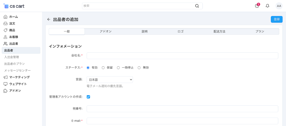Switch to the プラン tab
Image resolution: width=286 pixels, height=126 pixels.
[x=260, y=31]
